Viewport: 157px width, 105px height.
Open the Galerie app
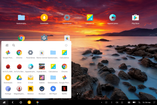point(42,78)
